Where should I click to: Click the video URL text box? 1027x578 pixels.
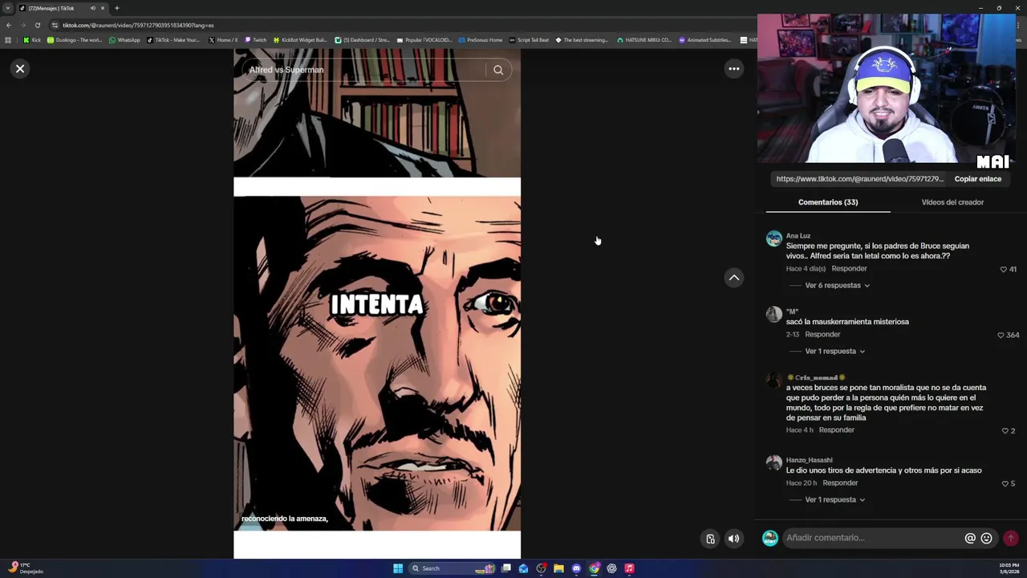[x=859, y=179]
